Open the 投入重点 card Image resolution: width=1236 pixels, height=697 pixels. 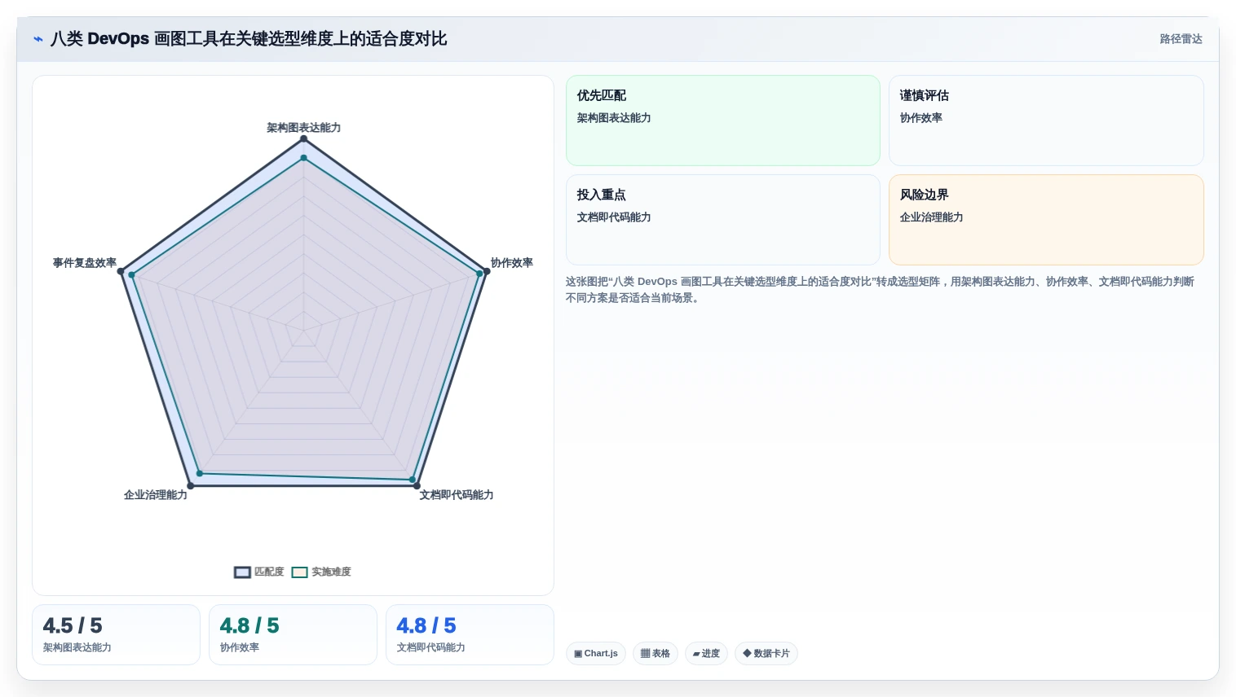click(x=723, y=220)
